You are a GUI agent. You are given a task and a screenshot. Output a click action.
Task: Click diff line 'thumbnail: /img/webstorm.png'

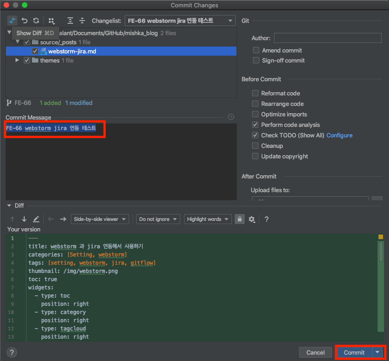(73, 271)
